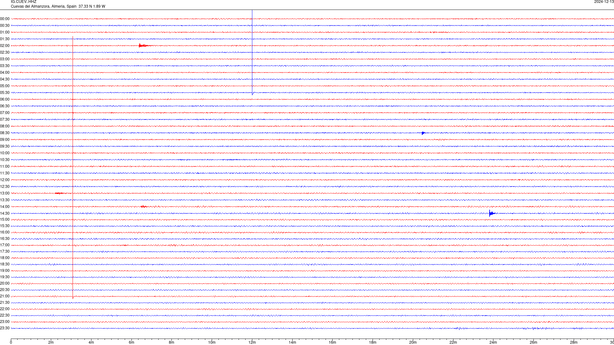614x345 pixels.
Task: Select the 21:00 time row label
Action: tap(5, 296)
